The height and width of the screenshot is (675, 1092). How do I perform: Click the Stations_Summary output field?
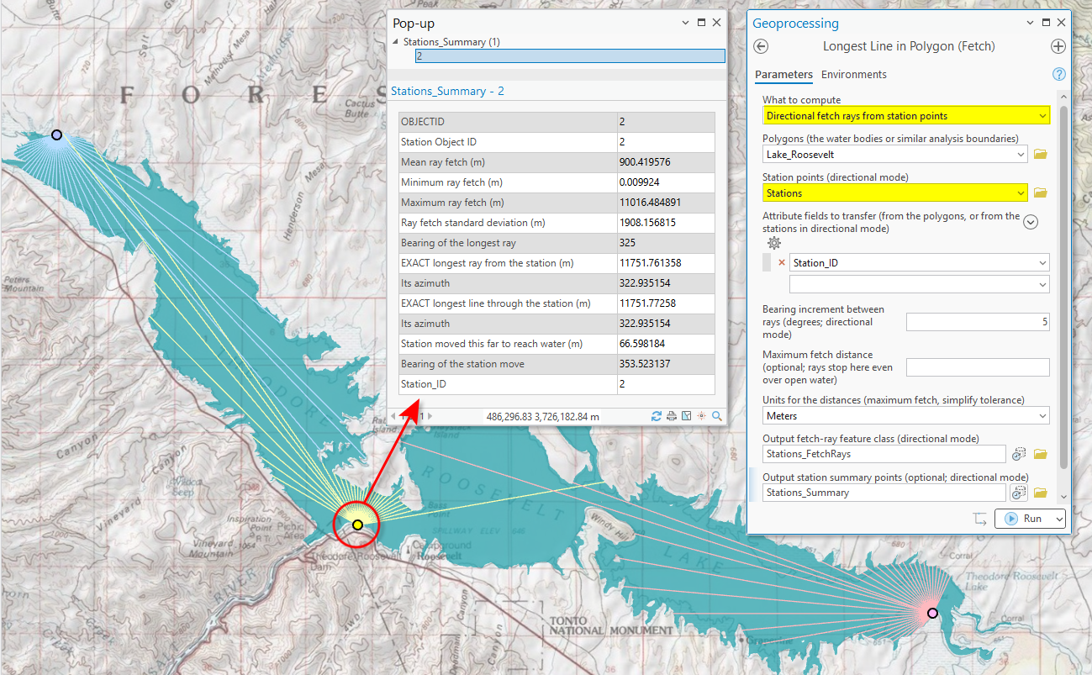884,493
